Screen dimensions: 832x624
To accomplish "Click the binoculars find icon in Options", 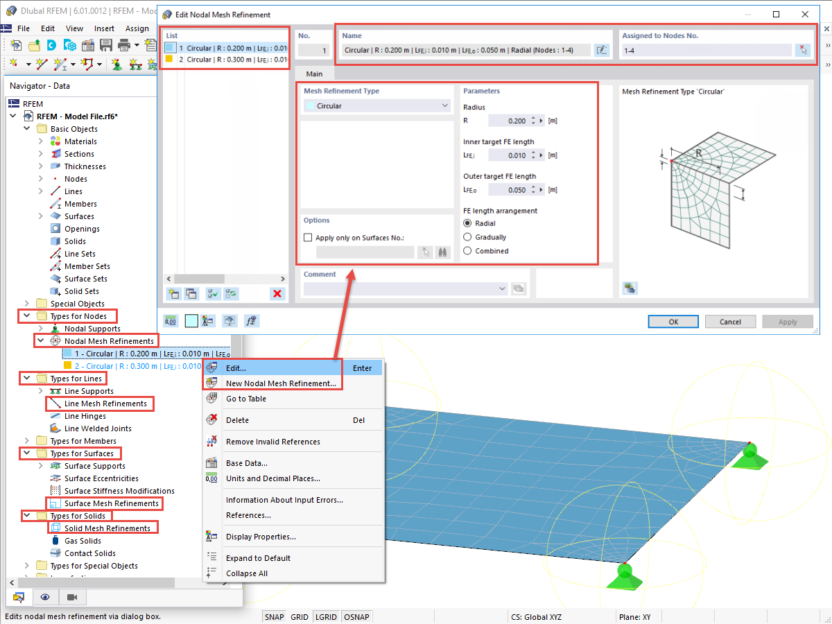I will (x=443, y=252).
